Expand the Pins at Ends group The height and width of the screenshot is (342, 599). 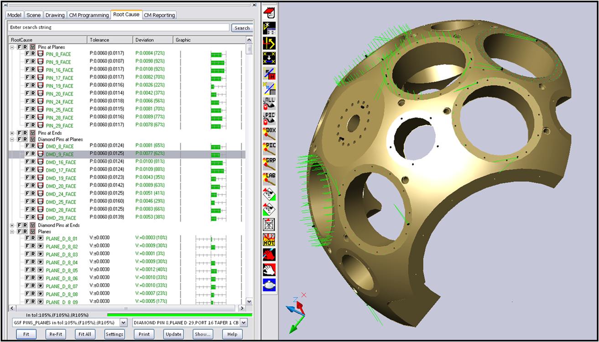[x=12, y=133]
